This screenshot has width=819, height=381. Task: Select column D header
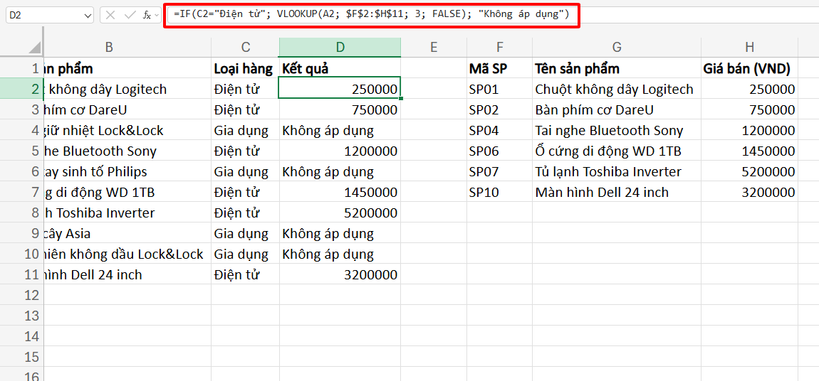[x=340, y=47]
